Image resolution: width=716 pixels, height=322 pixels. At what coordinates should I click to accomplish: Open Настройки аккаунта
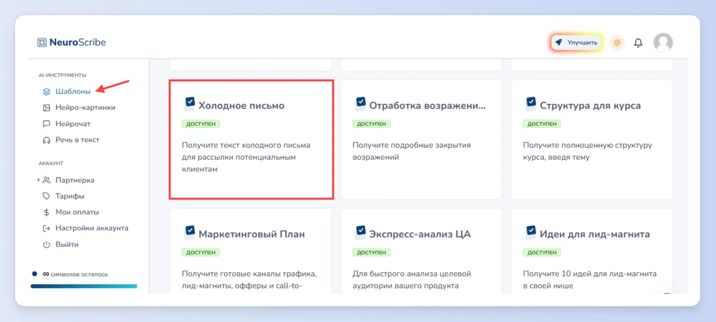coord(92,228)
